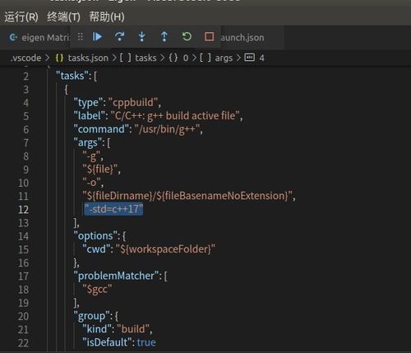Click the Step Into arrow icon
The image size is (411, 353).
point(141,37)
